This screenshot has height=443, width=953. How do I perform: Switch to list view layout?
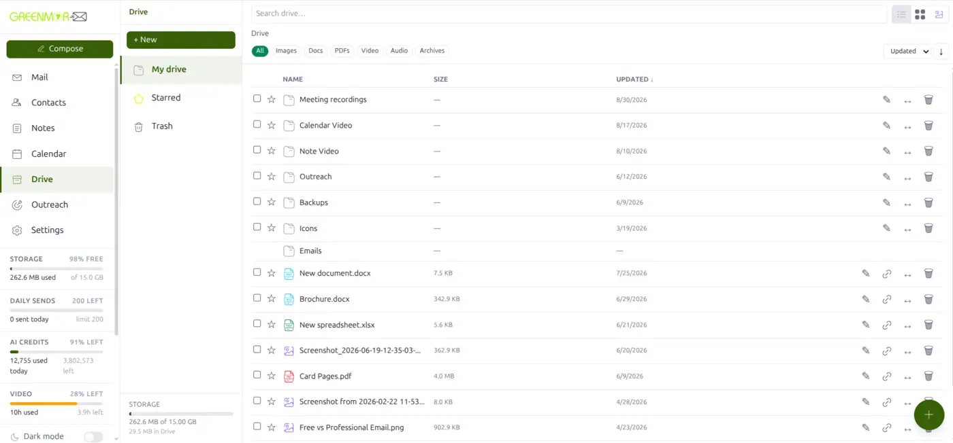click(901, 14)
